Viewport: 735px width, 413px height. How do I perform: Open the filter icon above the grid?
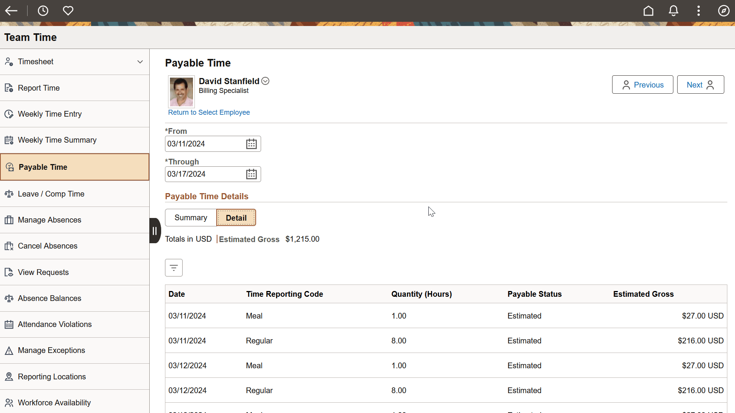pyautogui.click(x=173, y=267)
